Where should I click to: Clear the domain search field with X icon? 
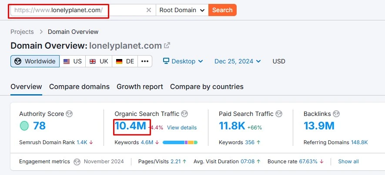coord(149,10)
